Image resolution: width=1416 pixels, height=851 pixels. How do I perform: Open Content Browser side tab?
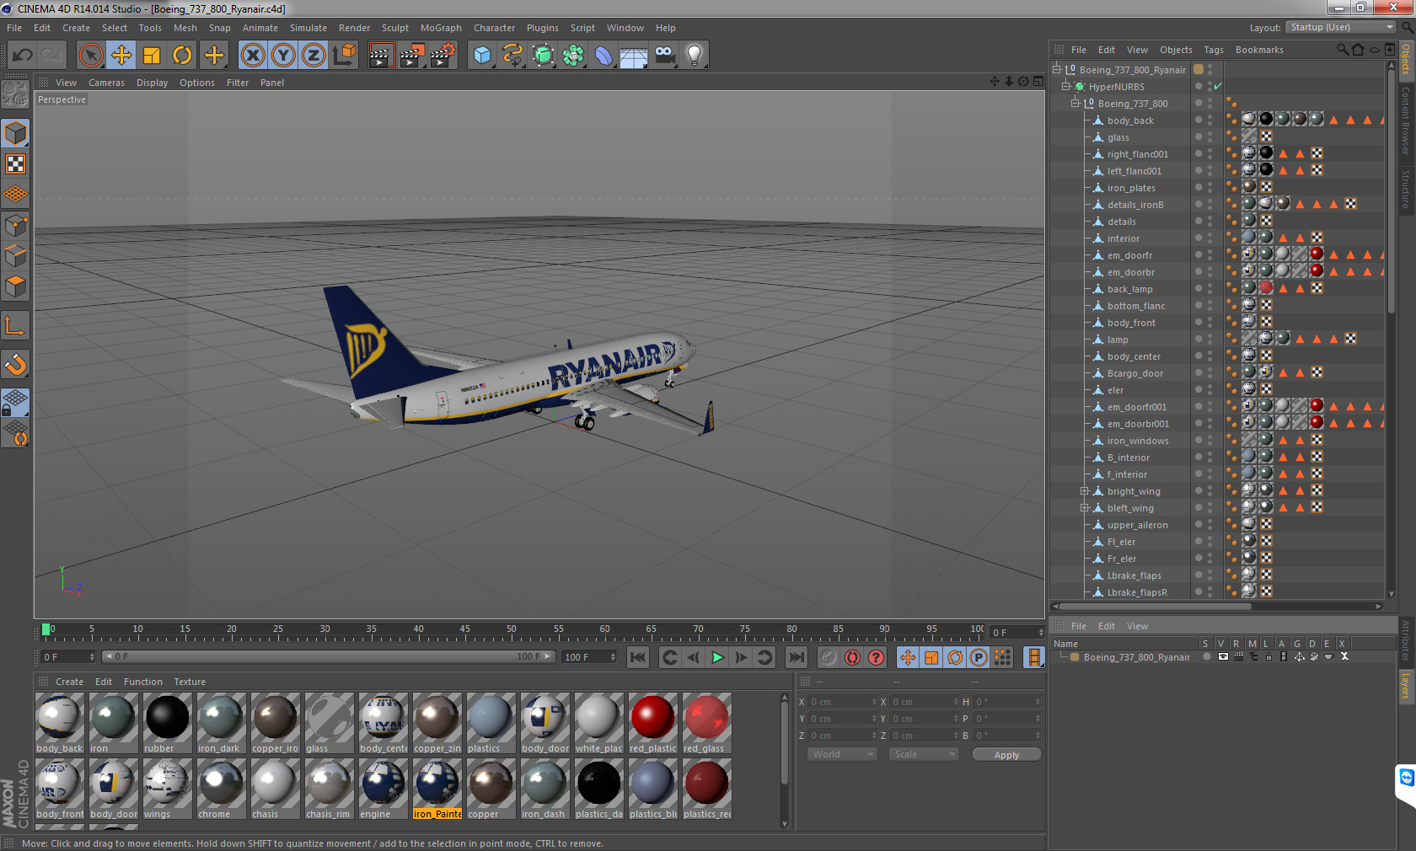pos(1406,120)
